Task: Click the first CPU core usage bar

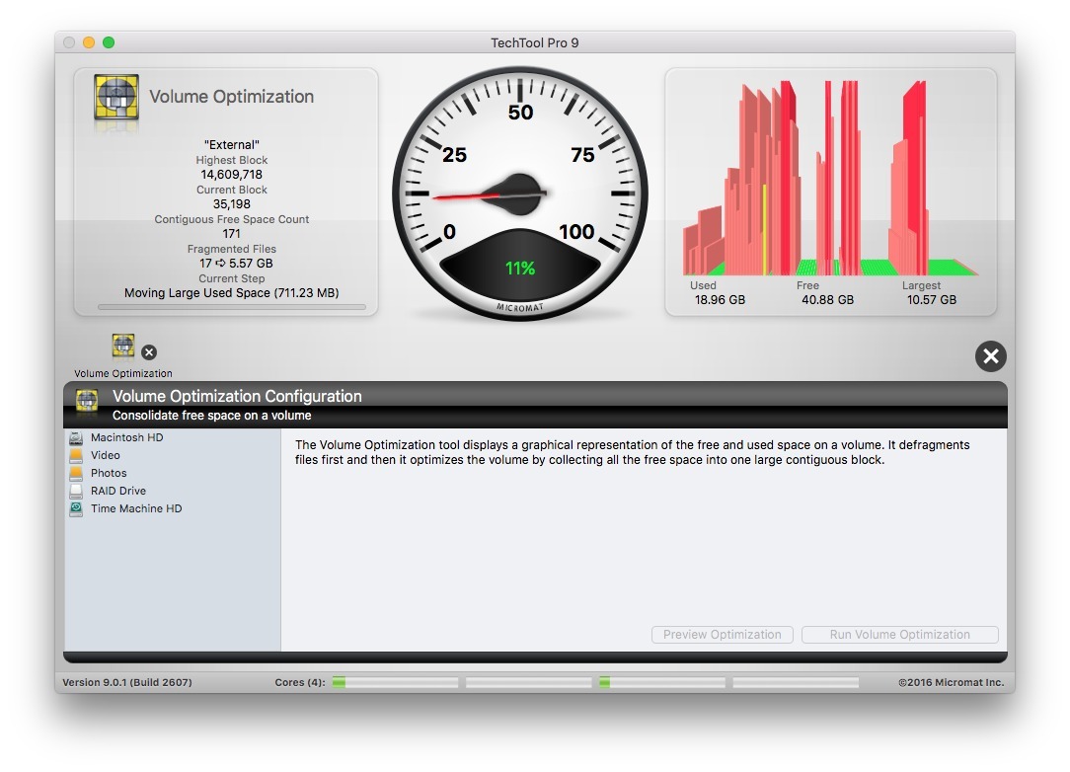Action: tap(395, 682)
